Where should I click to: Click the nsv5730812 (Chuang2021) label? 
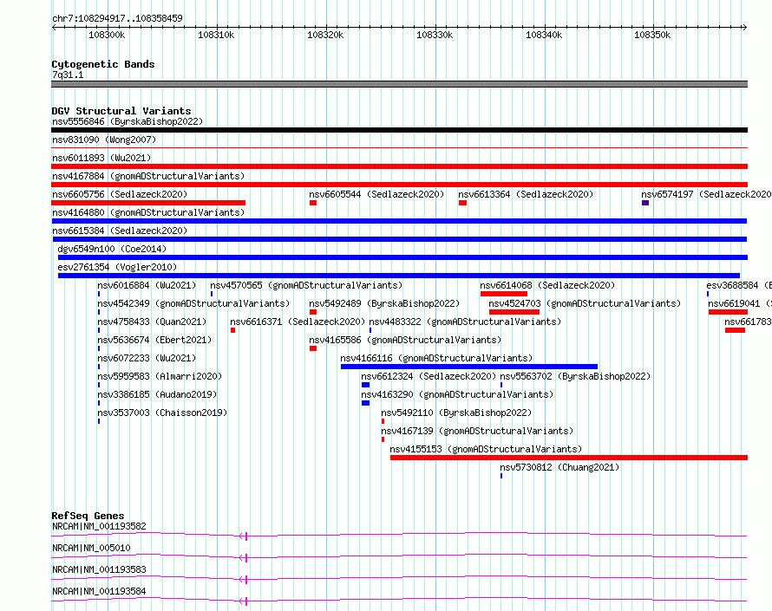(x=559, y=467)
